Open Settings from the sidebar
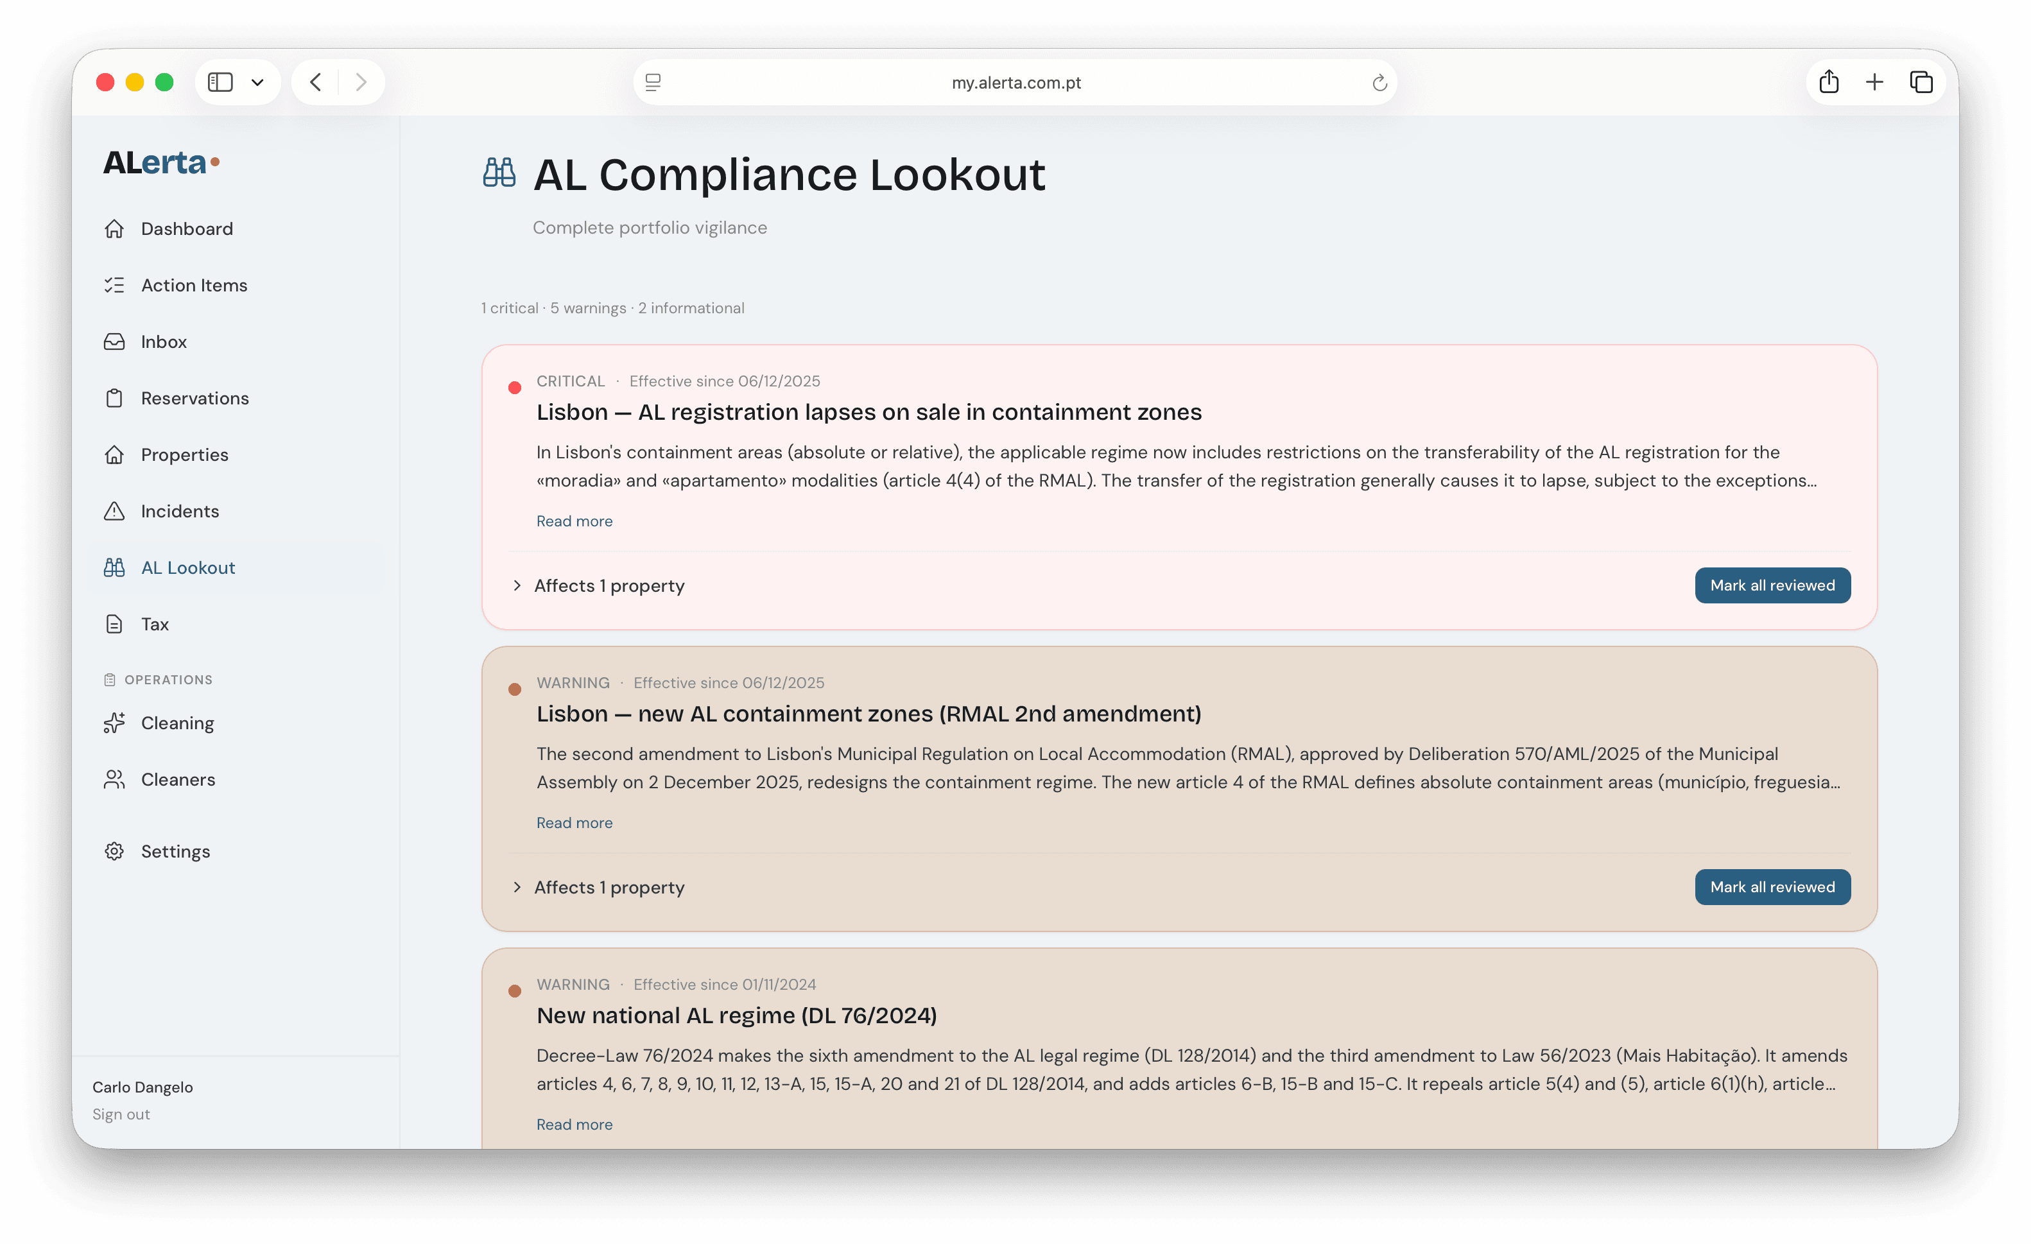Screen dimensions: 2031x1244 click(234, 851)
